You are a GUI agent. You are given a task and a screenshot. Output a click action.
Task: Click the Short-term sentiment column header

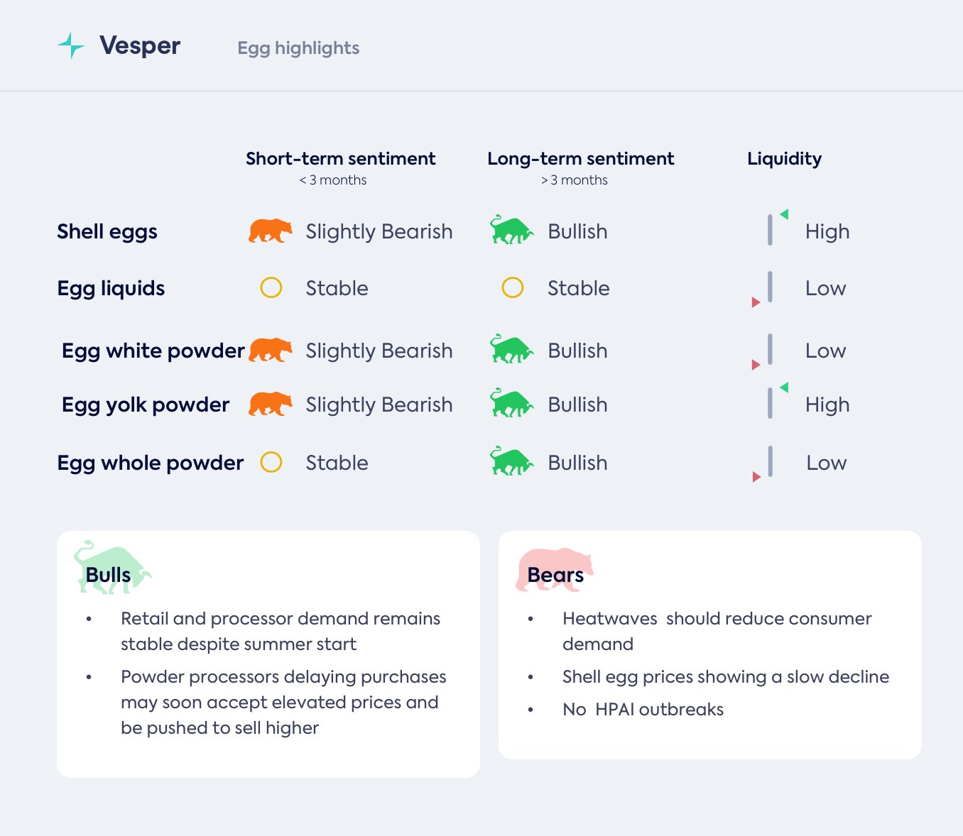coord(340,158)
